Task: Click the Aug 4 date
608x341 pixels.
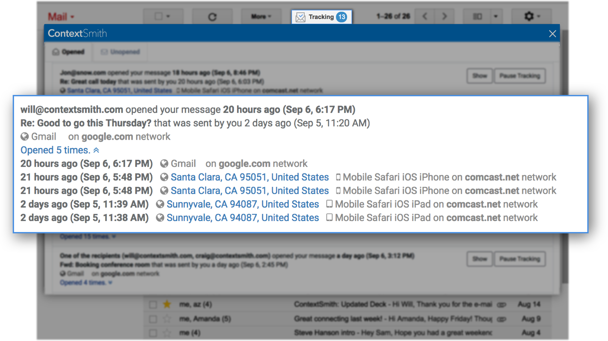Action: coord(531,333)
